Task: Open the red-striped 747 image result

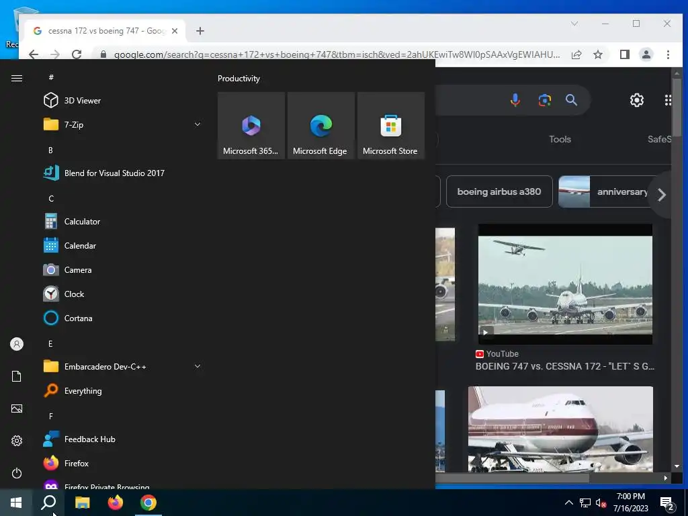Action: click(x=560, y=429)
